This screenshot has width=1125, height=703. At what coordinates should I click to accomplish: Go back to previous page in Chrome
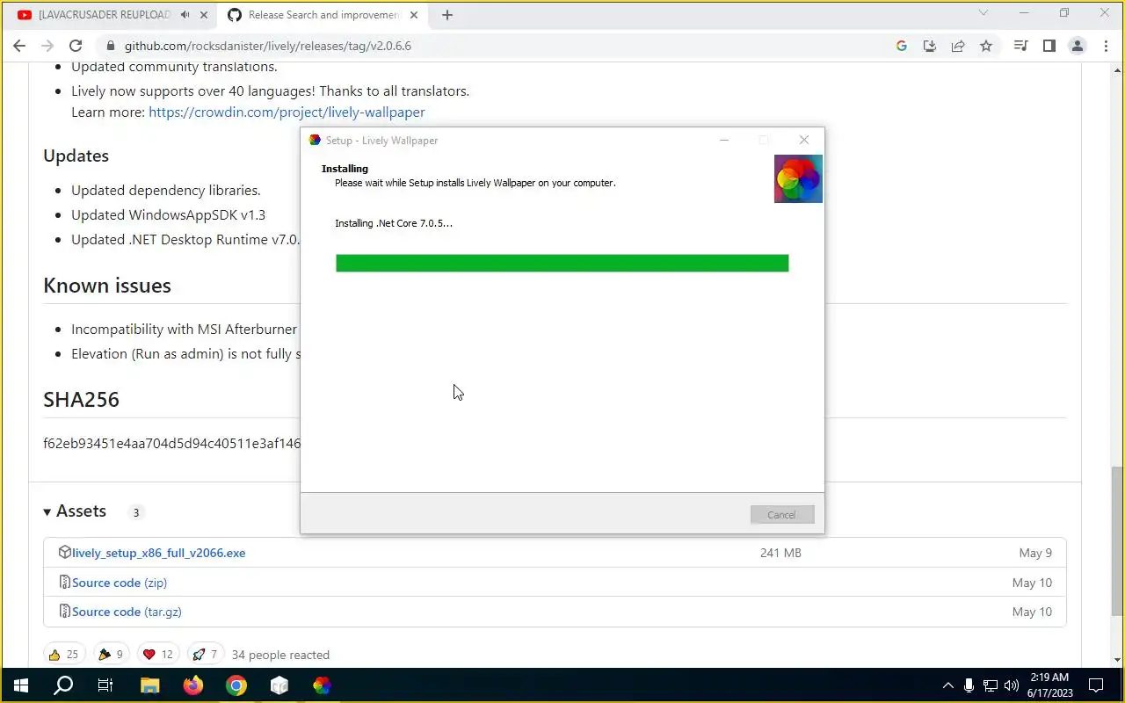(19, 46)
